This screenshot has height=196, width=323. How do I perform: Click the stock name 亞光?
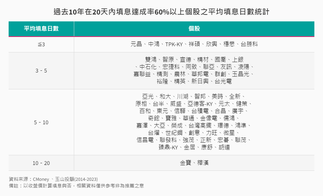[x=148, y=96]
